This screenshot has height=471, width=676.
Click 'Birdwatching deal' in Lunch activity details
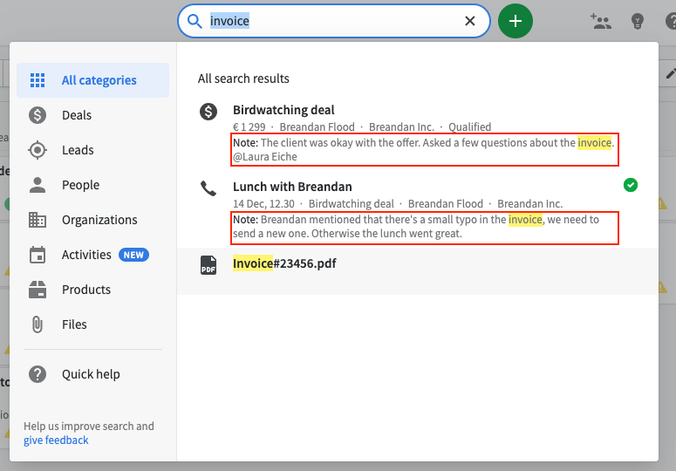point(352,203)
